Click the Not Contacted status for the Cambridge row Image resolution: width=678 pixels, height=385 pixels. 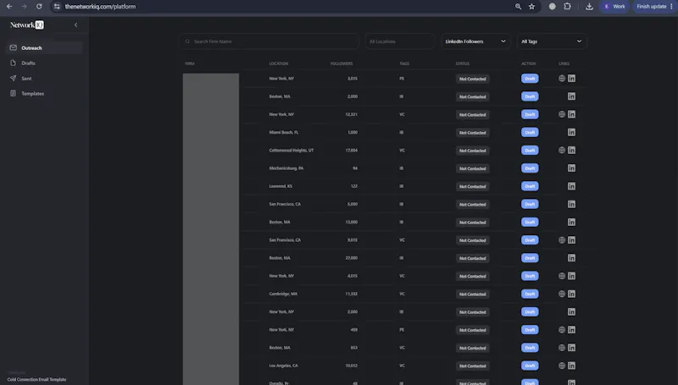[473, 294]
